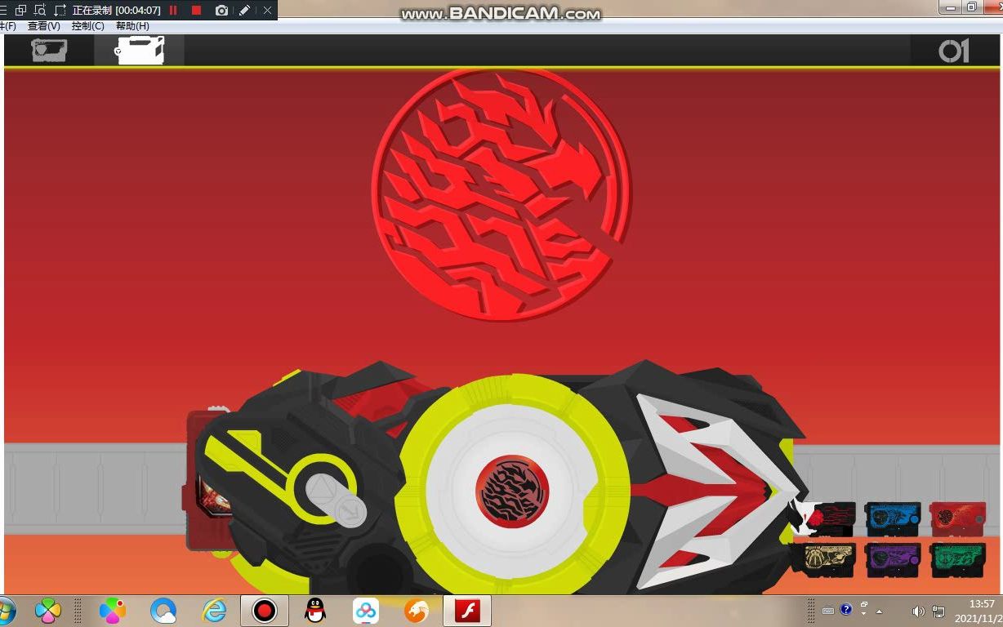Open the four-leaf colorful taskbar app
The image size is (1003, 627).
click(48, 610)
